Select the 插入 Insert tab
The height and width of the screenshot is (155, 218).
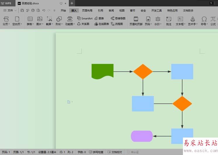point(74,10)
